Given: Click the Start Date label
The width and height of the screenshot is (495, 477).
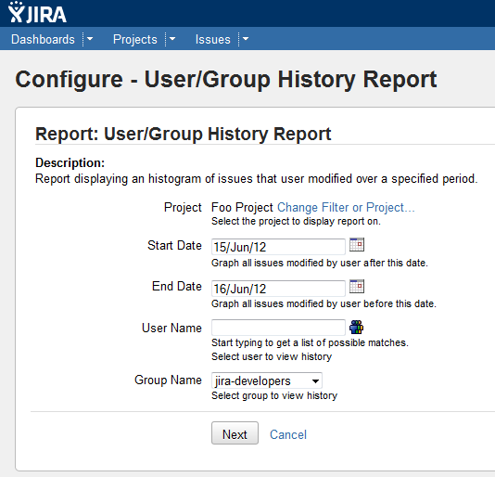Looking at the screenshot, I should pos(174,245).
